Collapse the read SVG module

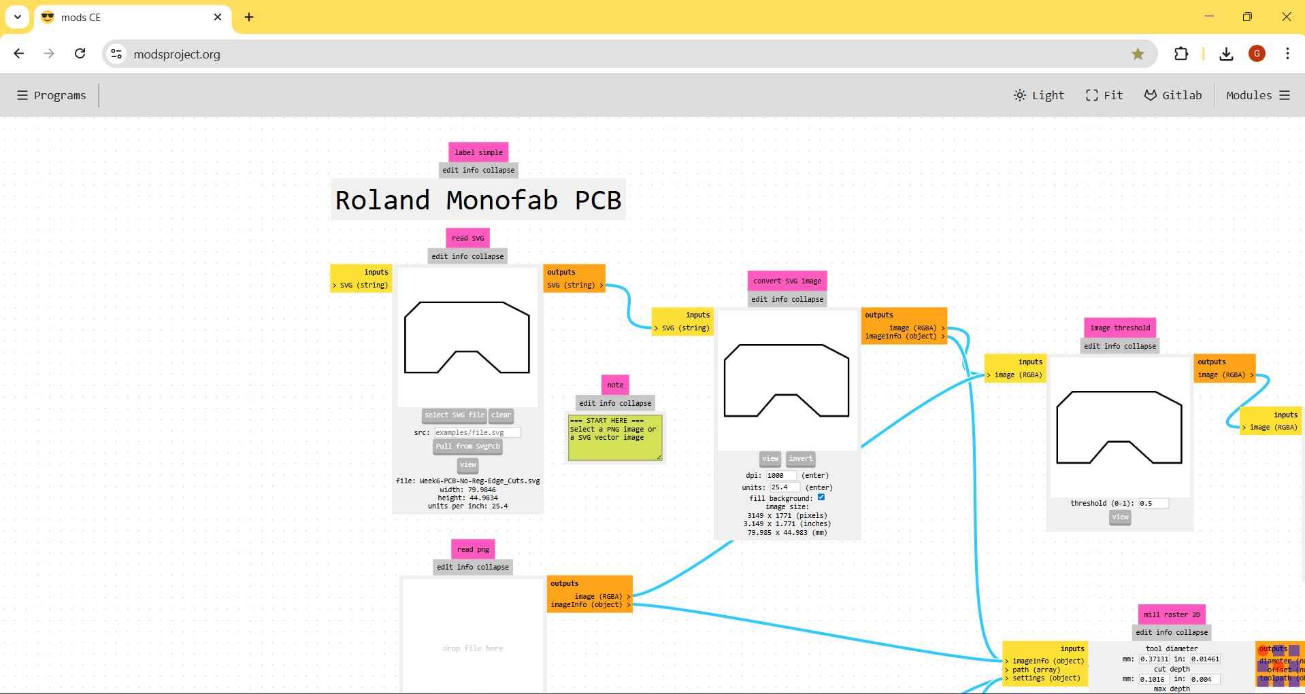(x=487, y=256)
